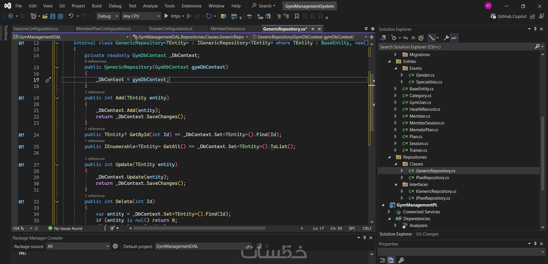Switch to the Git Changes tab
The image size is (548, 264).
tap(427, 234)
